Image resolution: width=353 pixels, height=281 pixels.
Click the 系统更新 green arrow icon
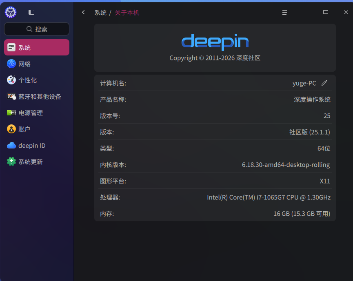pos(11,162)
